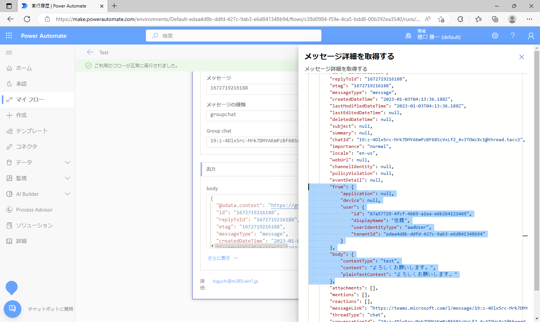The height and width of the screenshot is (322, 540).
Task: Reload the page with the refresh icon
Action: 27,19
